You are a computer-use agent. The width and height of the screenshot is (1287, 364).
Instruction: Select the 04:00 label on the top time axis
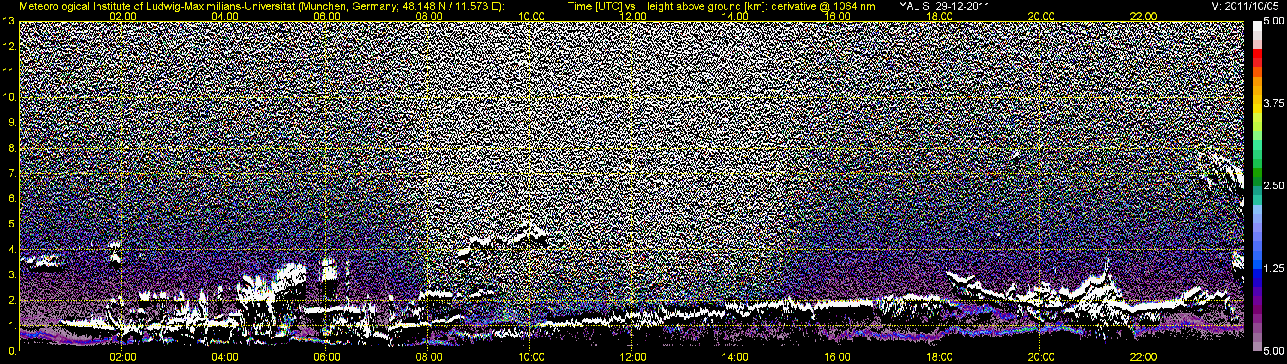click(x=225, y=16)
